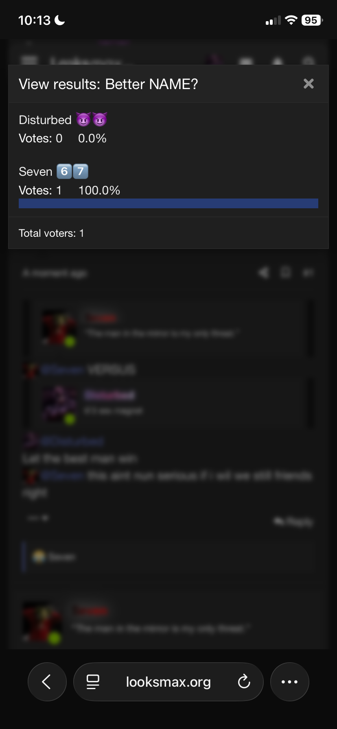Select the Seven poll option text
This screenshot has height=729, width=337.
coord(35,172)
